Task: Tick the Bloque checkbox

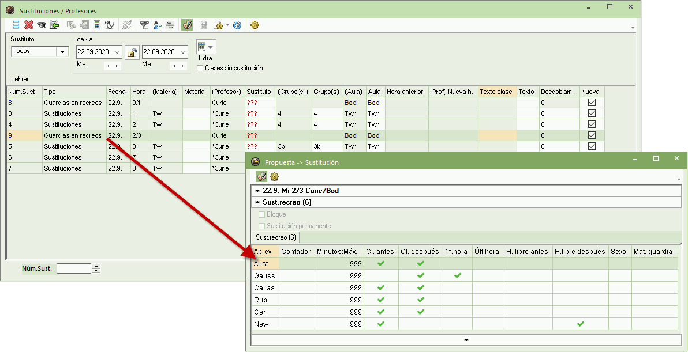Action: pos(262,214)
